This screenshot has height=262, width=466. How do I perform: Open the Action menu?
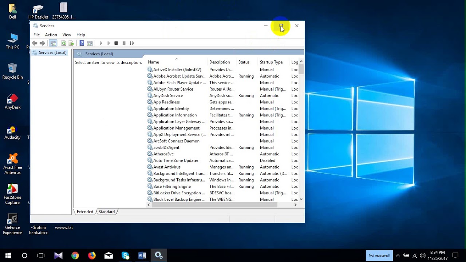(51, 35)
